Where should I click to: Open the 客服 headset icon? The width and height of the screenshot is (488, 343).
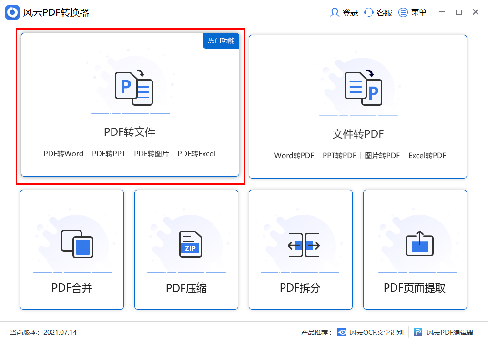pyautogui.click(x=369, y=12)
